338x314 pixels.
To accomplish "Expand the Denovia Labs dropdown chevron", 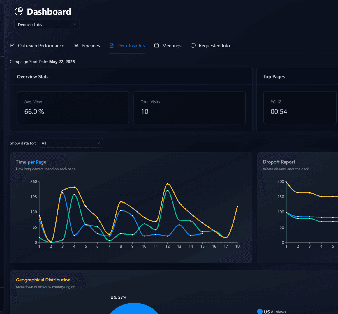I will pyautogui.click(x=75, y=24).
